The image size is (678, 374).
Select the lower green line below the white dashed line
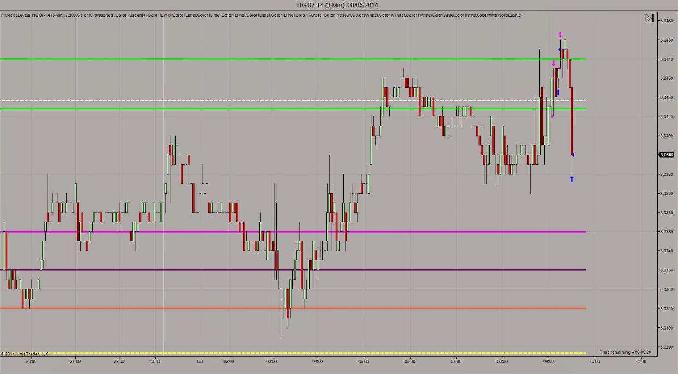click(293, 109)
